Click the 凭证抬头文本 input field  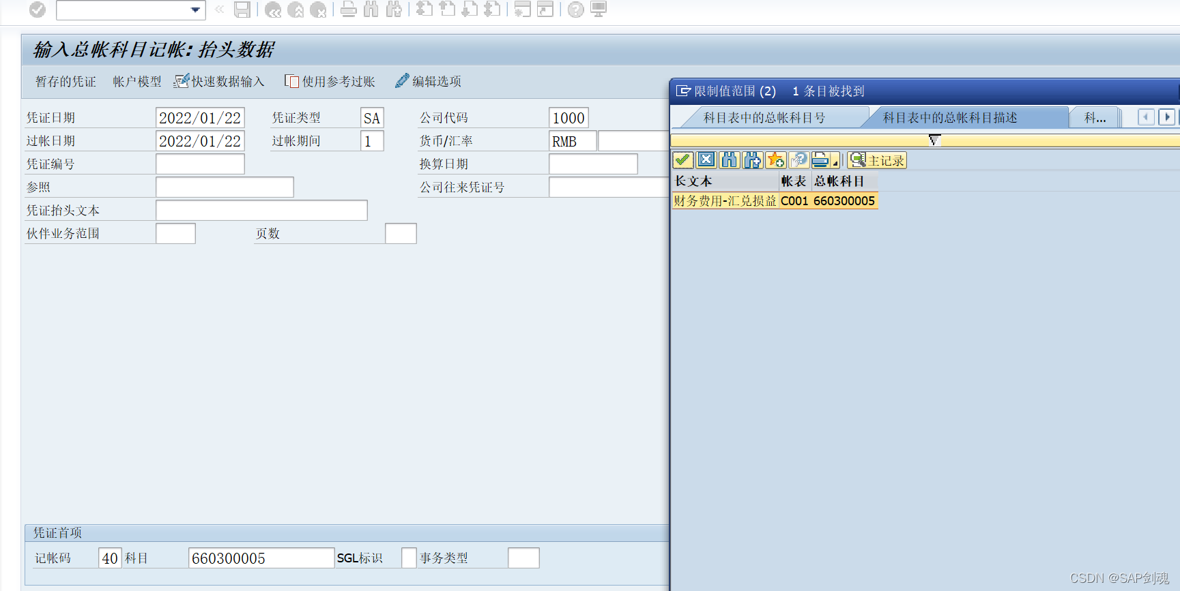tap(261, 211)
